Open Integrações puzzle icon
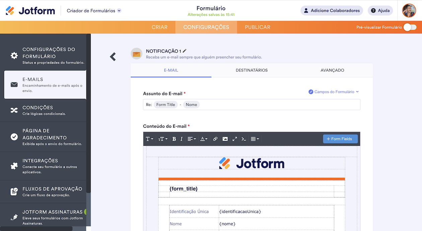Image resolution: width=422 pixels, height=231 pixels. 14,166
